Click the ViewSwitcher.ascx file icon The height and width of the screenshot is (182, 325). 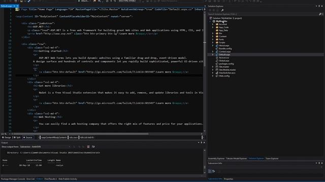[x=217, y=73]
